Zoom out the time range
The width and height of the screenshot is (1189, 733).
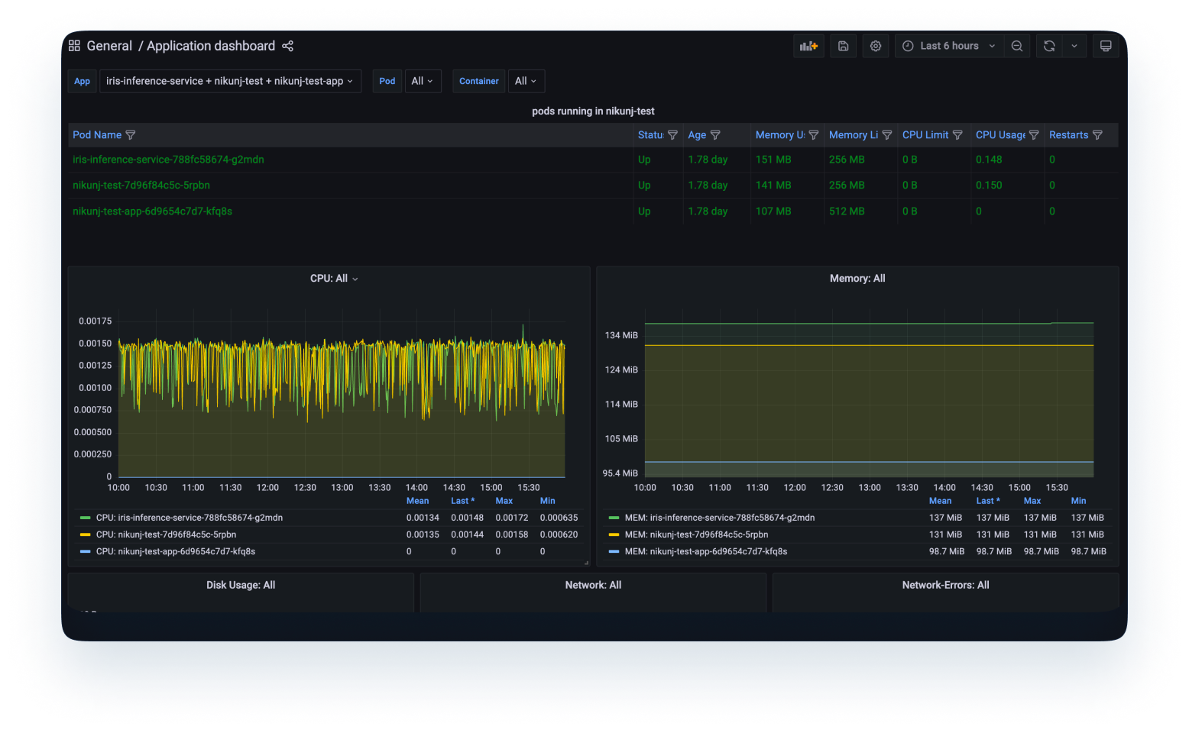coord(1016,46)
